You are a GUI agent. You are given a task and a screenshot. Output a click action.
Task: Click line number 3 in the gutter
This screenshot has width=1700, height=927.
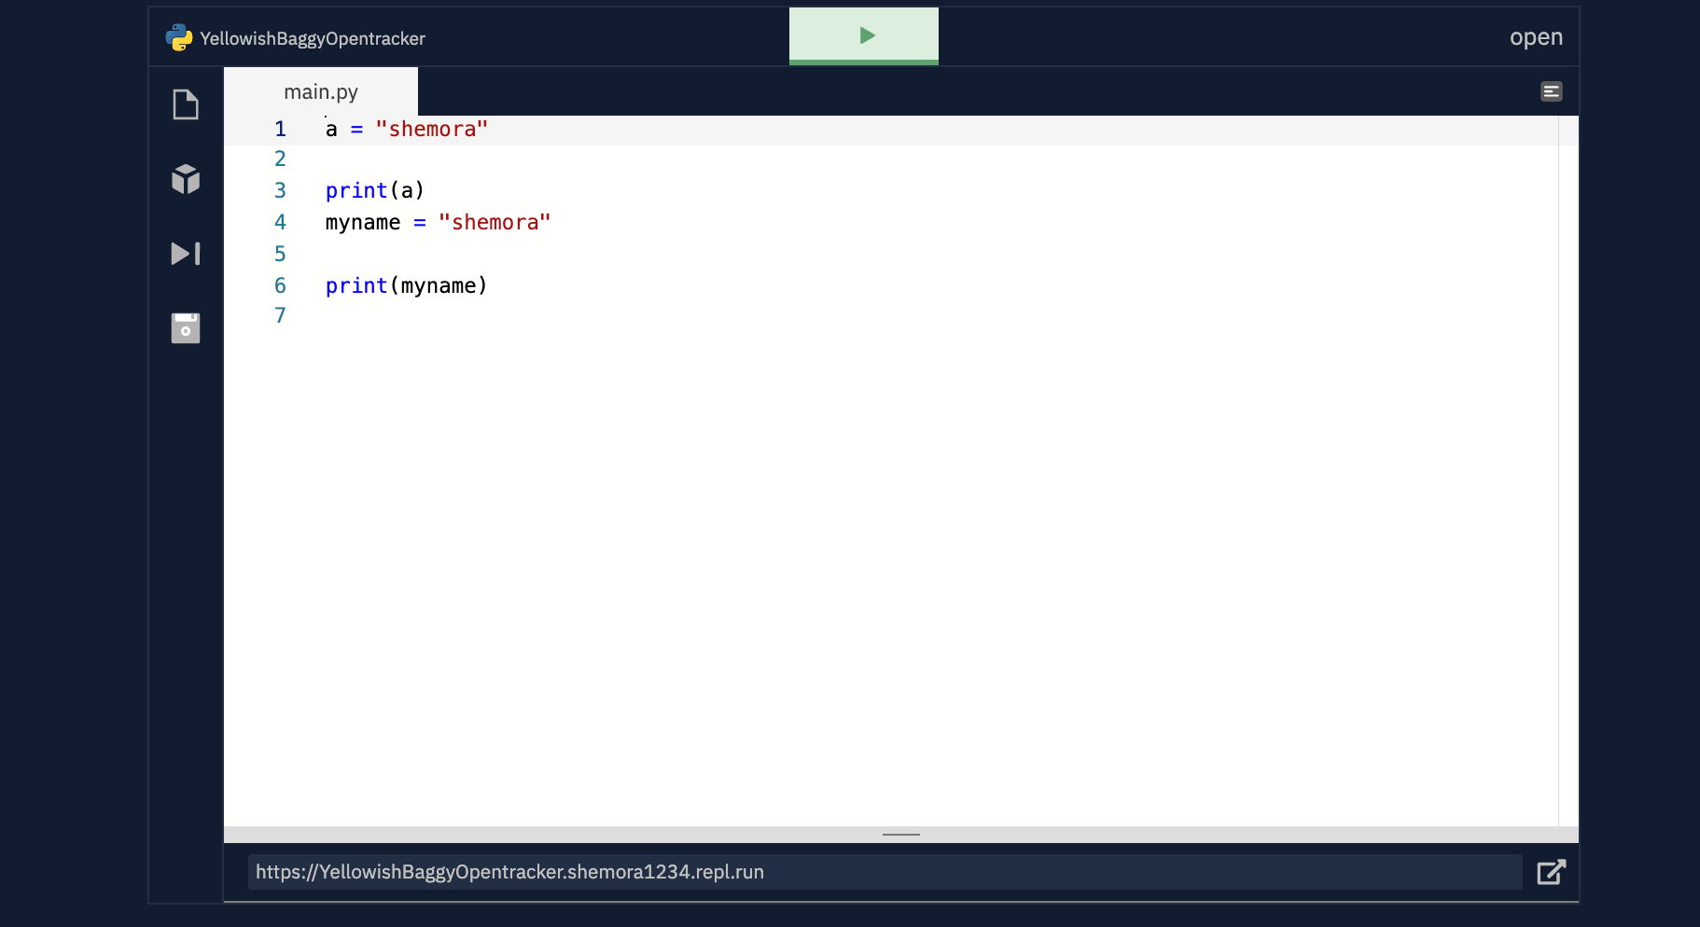pyautogui.click(x=280, y=190)
